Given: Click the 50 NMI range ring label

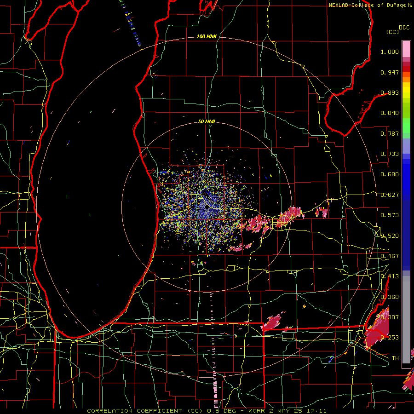Looking at the screenshot, I should pyautogui.click(x=207, y=121).
